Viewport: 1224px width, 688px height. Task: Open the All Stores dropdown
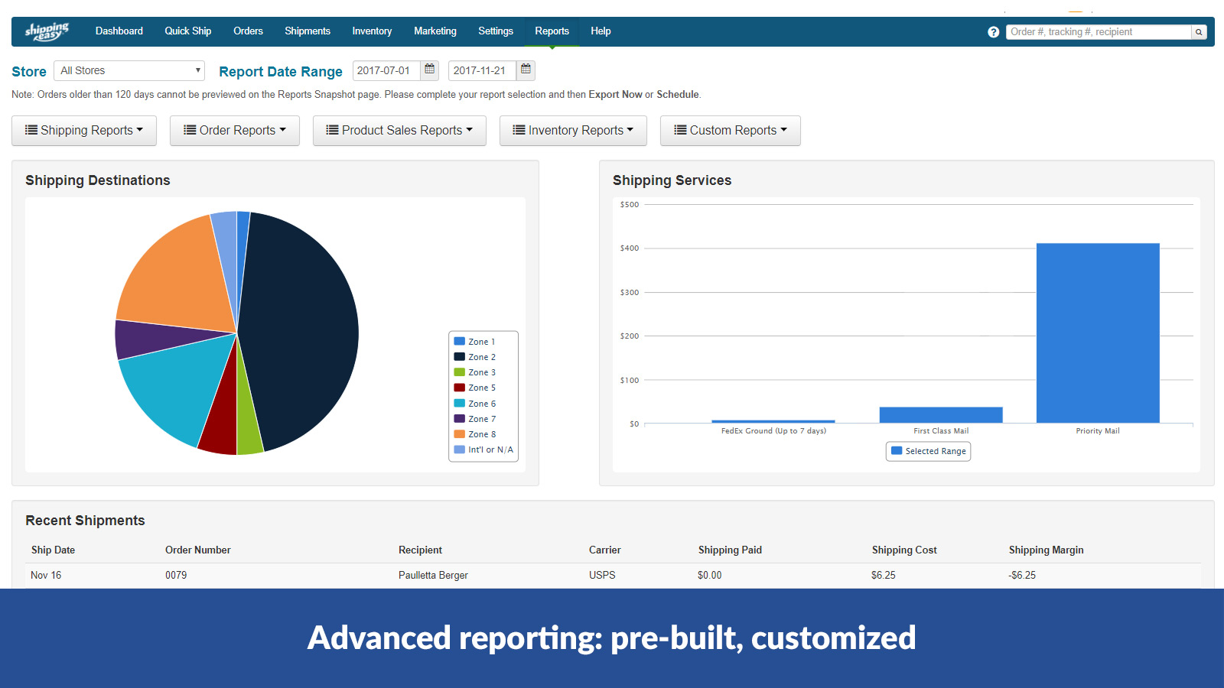(x=129, y=70)
